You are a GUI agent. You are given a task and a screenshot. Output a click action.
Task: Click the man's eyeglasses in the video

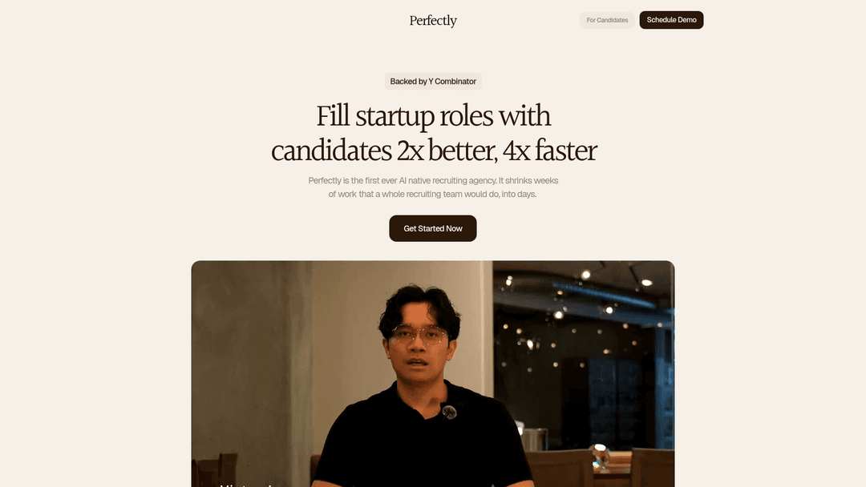[419, 335]
